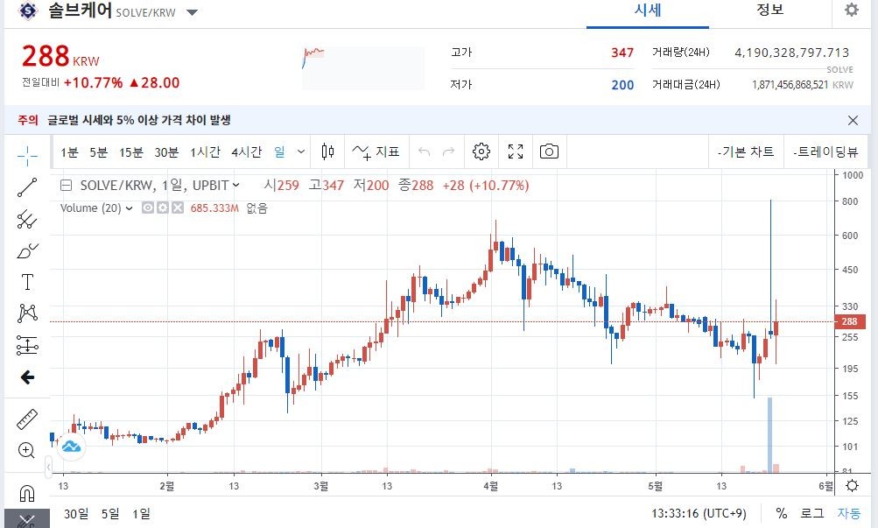Toggle the magnet mode icon
Image resolution: width=878 pixels, height=528 pixels.
[27, 493]
